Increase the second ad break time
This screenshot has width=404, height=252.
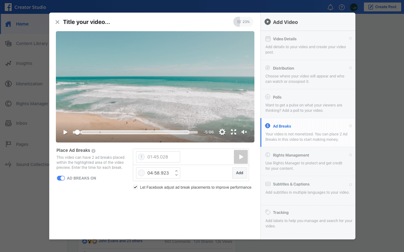[x=176, y=171]
